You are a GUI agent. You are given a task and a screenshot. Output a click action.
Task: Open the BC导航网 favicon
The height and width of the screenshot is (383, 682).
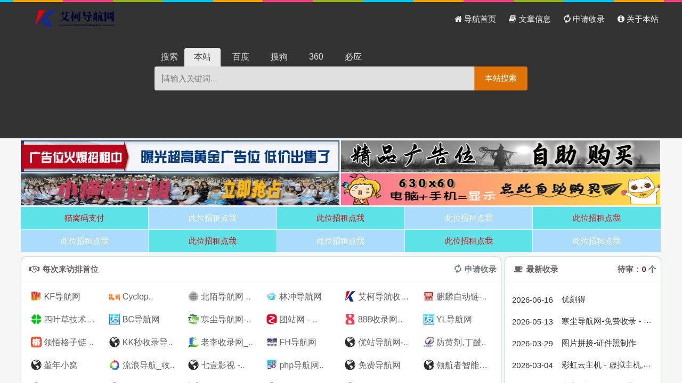(x=115, y=319)
